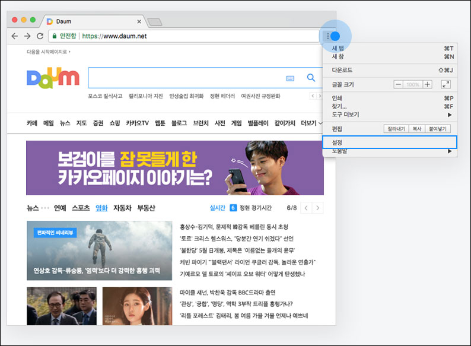Click the magnifier search icon
The image size is (471, 346).
point(311,78)
